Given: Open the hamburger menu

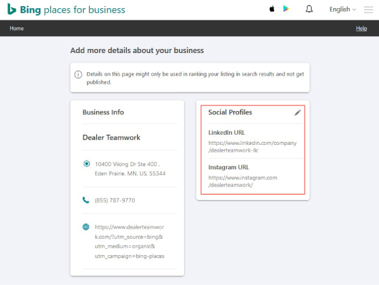Looking at the screenshot, I should tap(368, 10).
